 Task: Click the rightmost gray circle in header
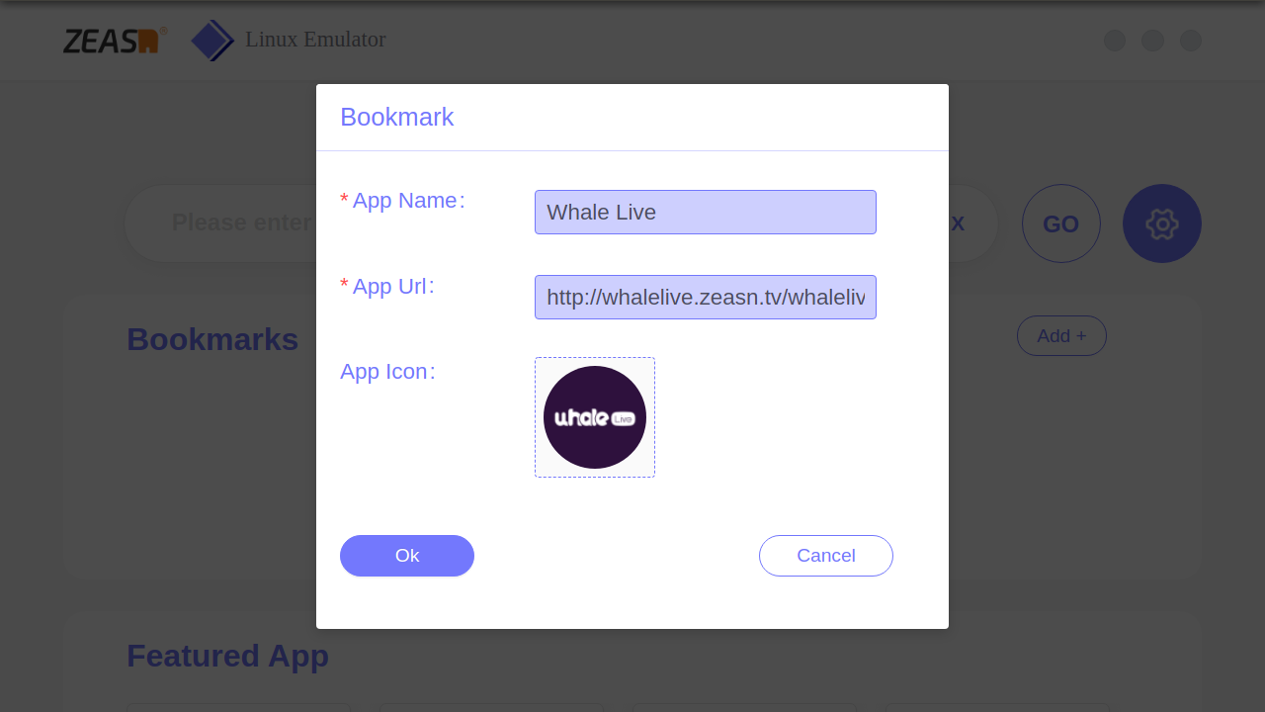pos(1191,41)
